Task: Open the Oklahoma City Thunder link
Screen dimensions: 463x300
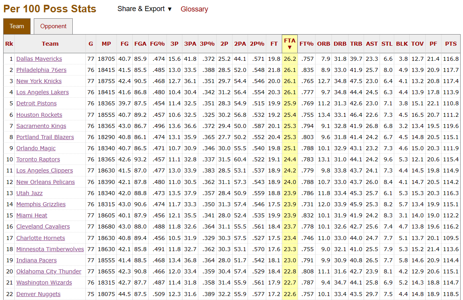Action: (49, 271)
